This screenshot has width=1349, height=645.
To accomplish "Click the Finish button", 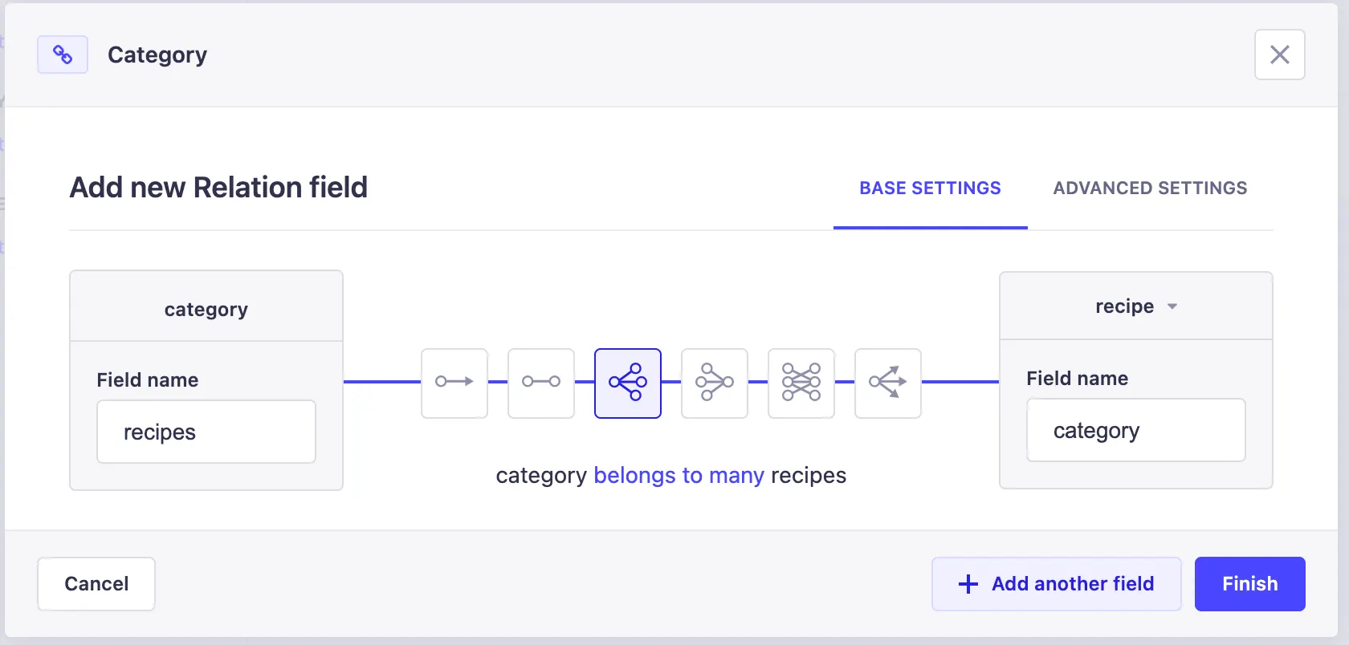I will 1249,583.
